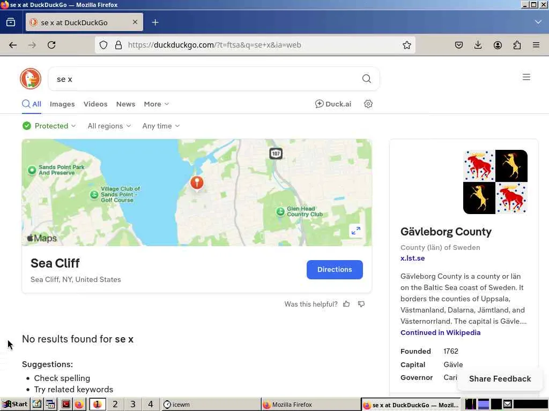Switch to Videos tab

95,104
